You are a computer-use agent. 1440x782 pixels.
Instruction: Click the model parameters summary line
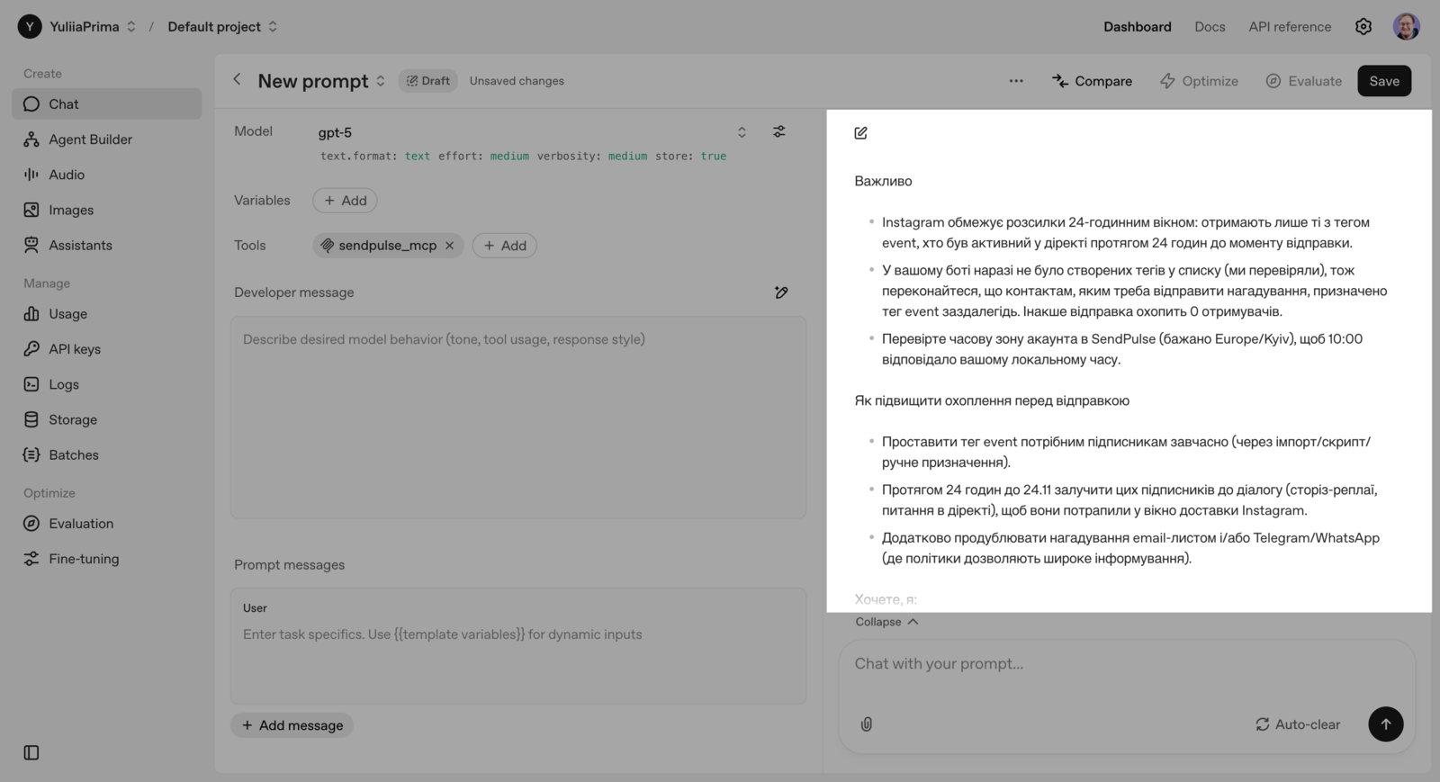tap(523, 157)
